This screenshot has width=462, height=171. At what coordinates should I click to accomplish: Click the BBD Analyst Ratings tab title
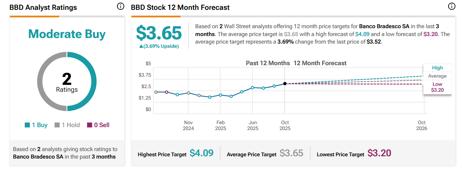pos(43,7)
